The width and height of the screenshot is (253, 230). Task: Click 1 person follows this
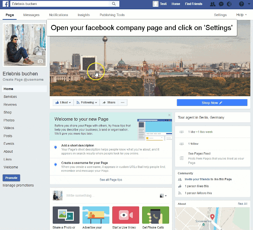coord(198,193)
